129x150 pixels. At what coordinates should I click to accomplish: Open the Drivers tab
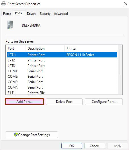click(x=32, y=14)
